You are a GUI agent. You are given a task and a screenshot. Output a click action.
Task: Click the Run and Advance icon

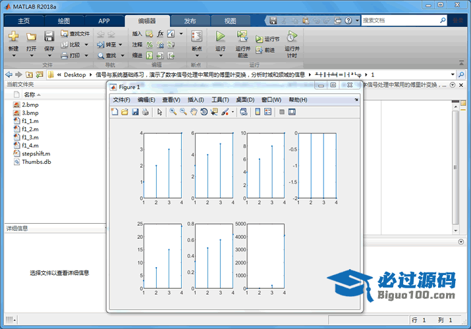click(x=242, y=36)
